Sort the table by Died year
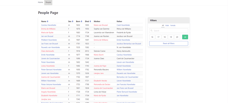 click(90, 21)
